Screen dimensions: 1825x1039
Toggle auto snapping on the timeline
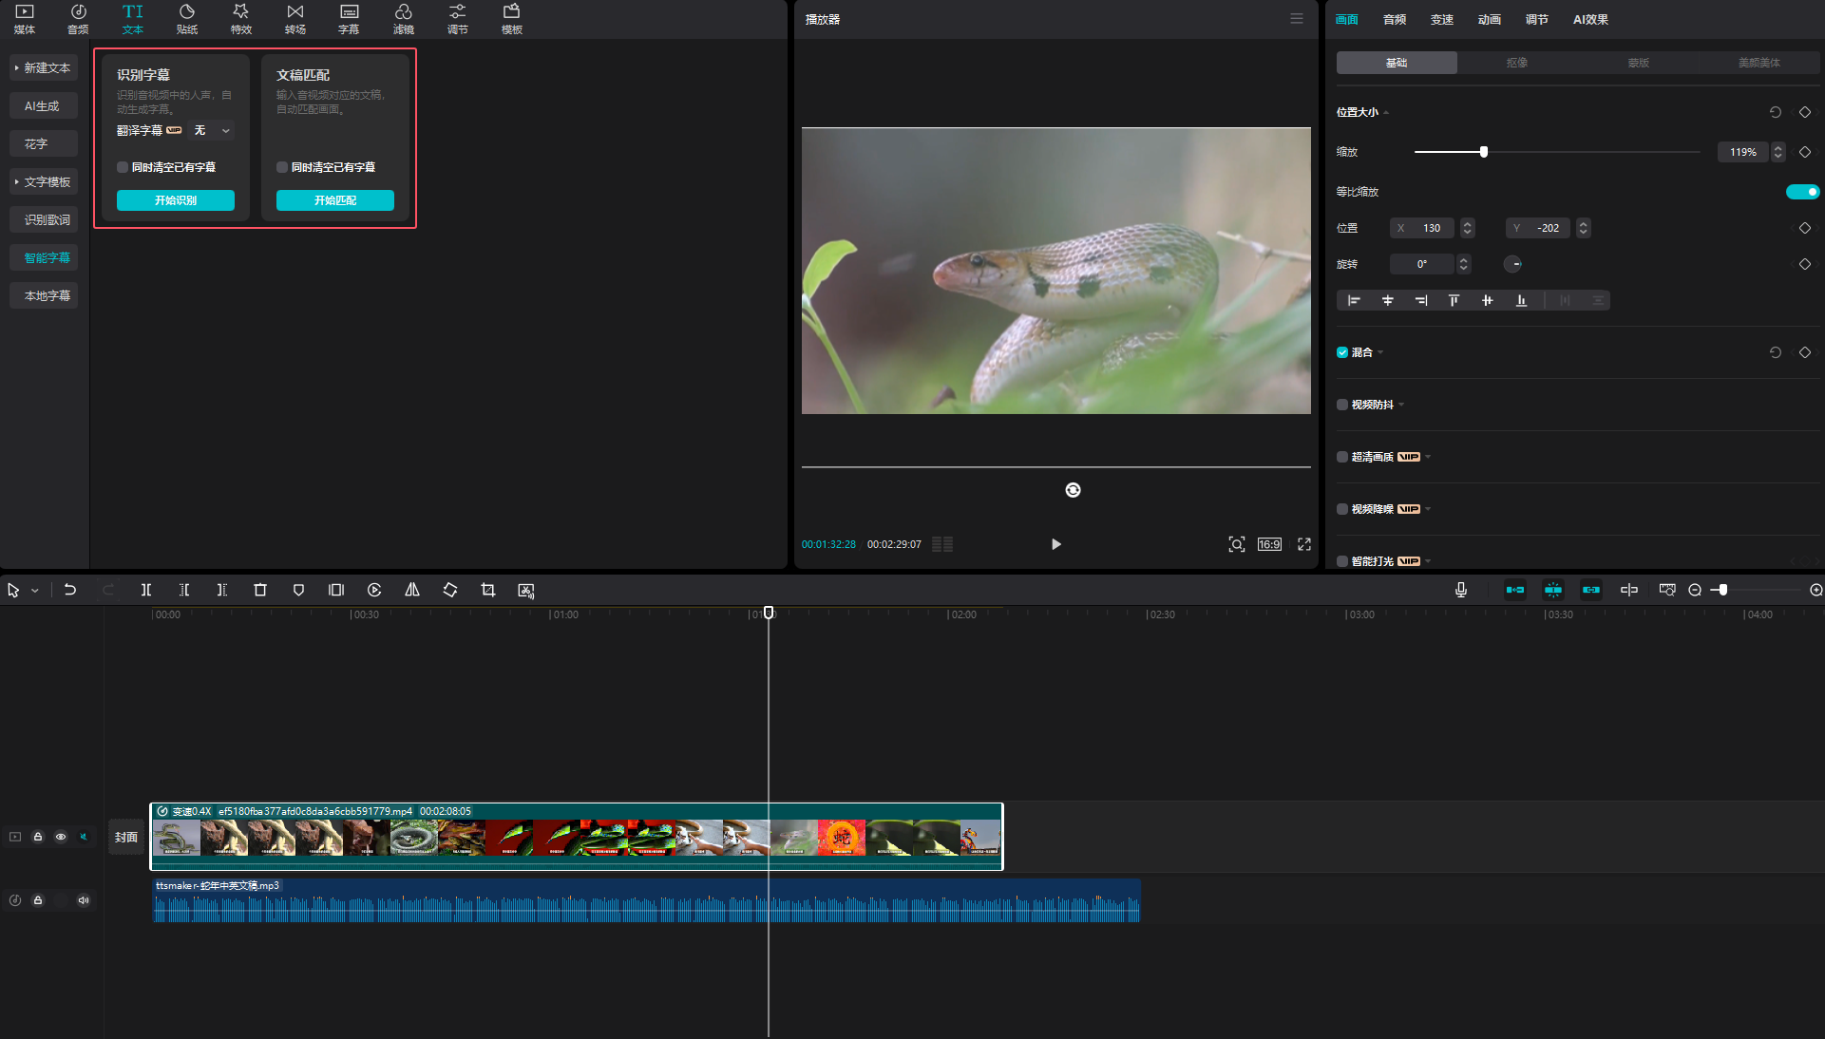click(1553, 590)
